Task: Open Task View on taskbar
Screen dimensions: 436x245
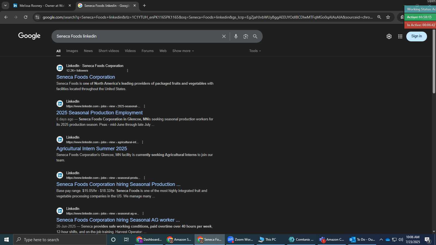Action: pos(126,240)
